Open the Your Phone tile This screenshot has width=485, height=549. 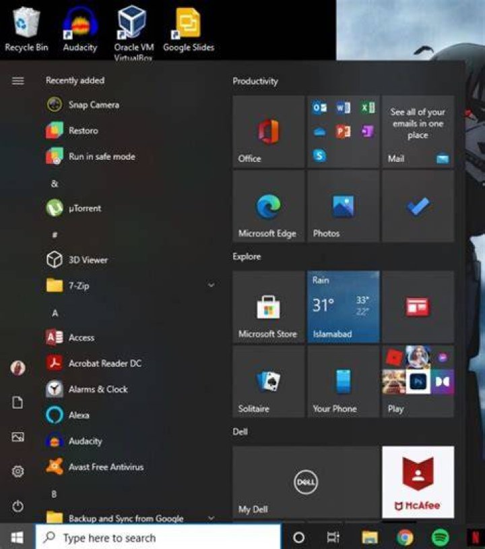pyautogui.click(x=344, y=382)
